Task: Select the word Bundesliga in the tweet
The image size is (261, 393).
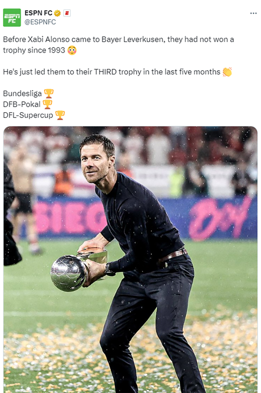Action: point(23,94)
